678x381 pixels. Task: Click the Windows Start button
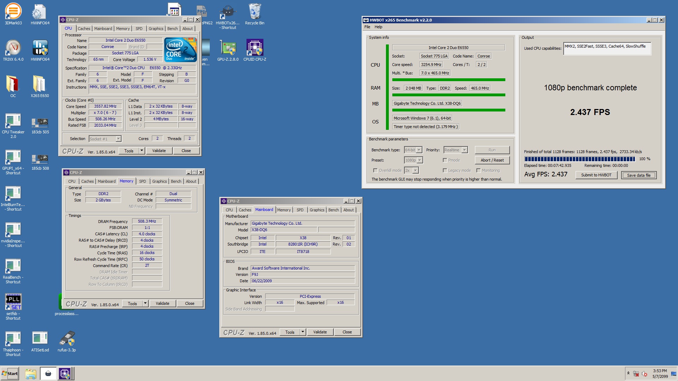[10, 374]
